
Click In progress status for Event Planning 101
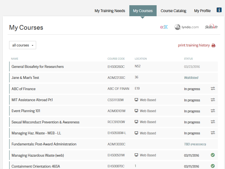pyautogui.click(x=192, y=111)
